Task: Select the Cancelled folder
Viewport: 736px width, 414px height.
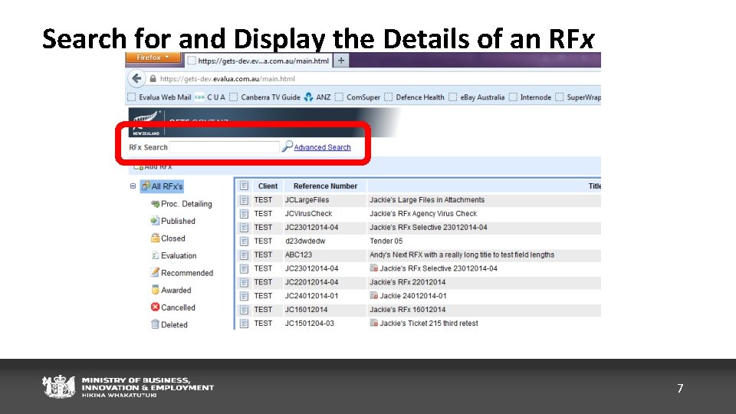Action: [178, 308]
